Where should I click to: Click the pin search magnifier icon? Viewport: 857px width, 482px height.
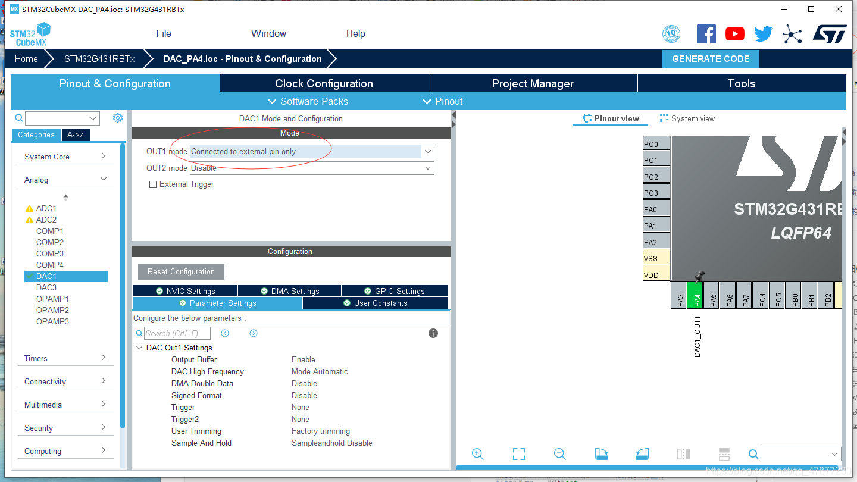pyautogui.click(x=753, y=454)
